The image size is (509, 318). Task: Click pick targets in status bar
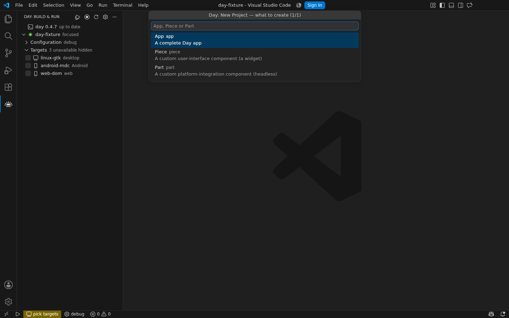tap(42, 314)
